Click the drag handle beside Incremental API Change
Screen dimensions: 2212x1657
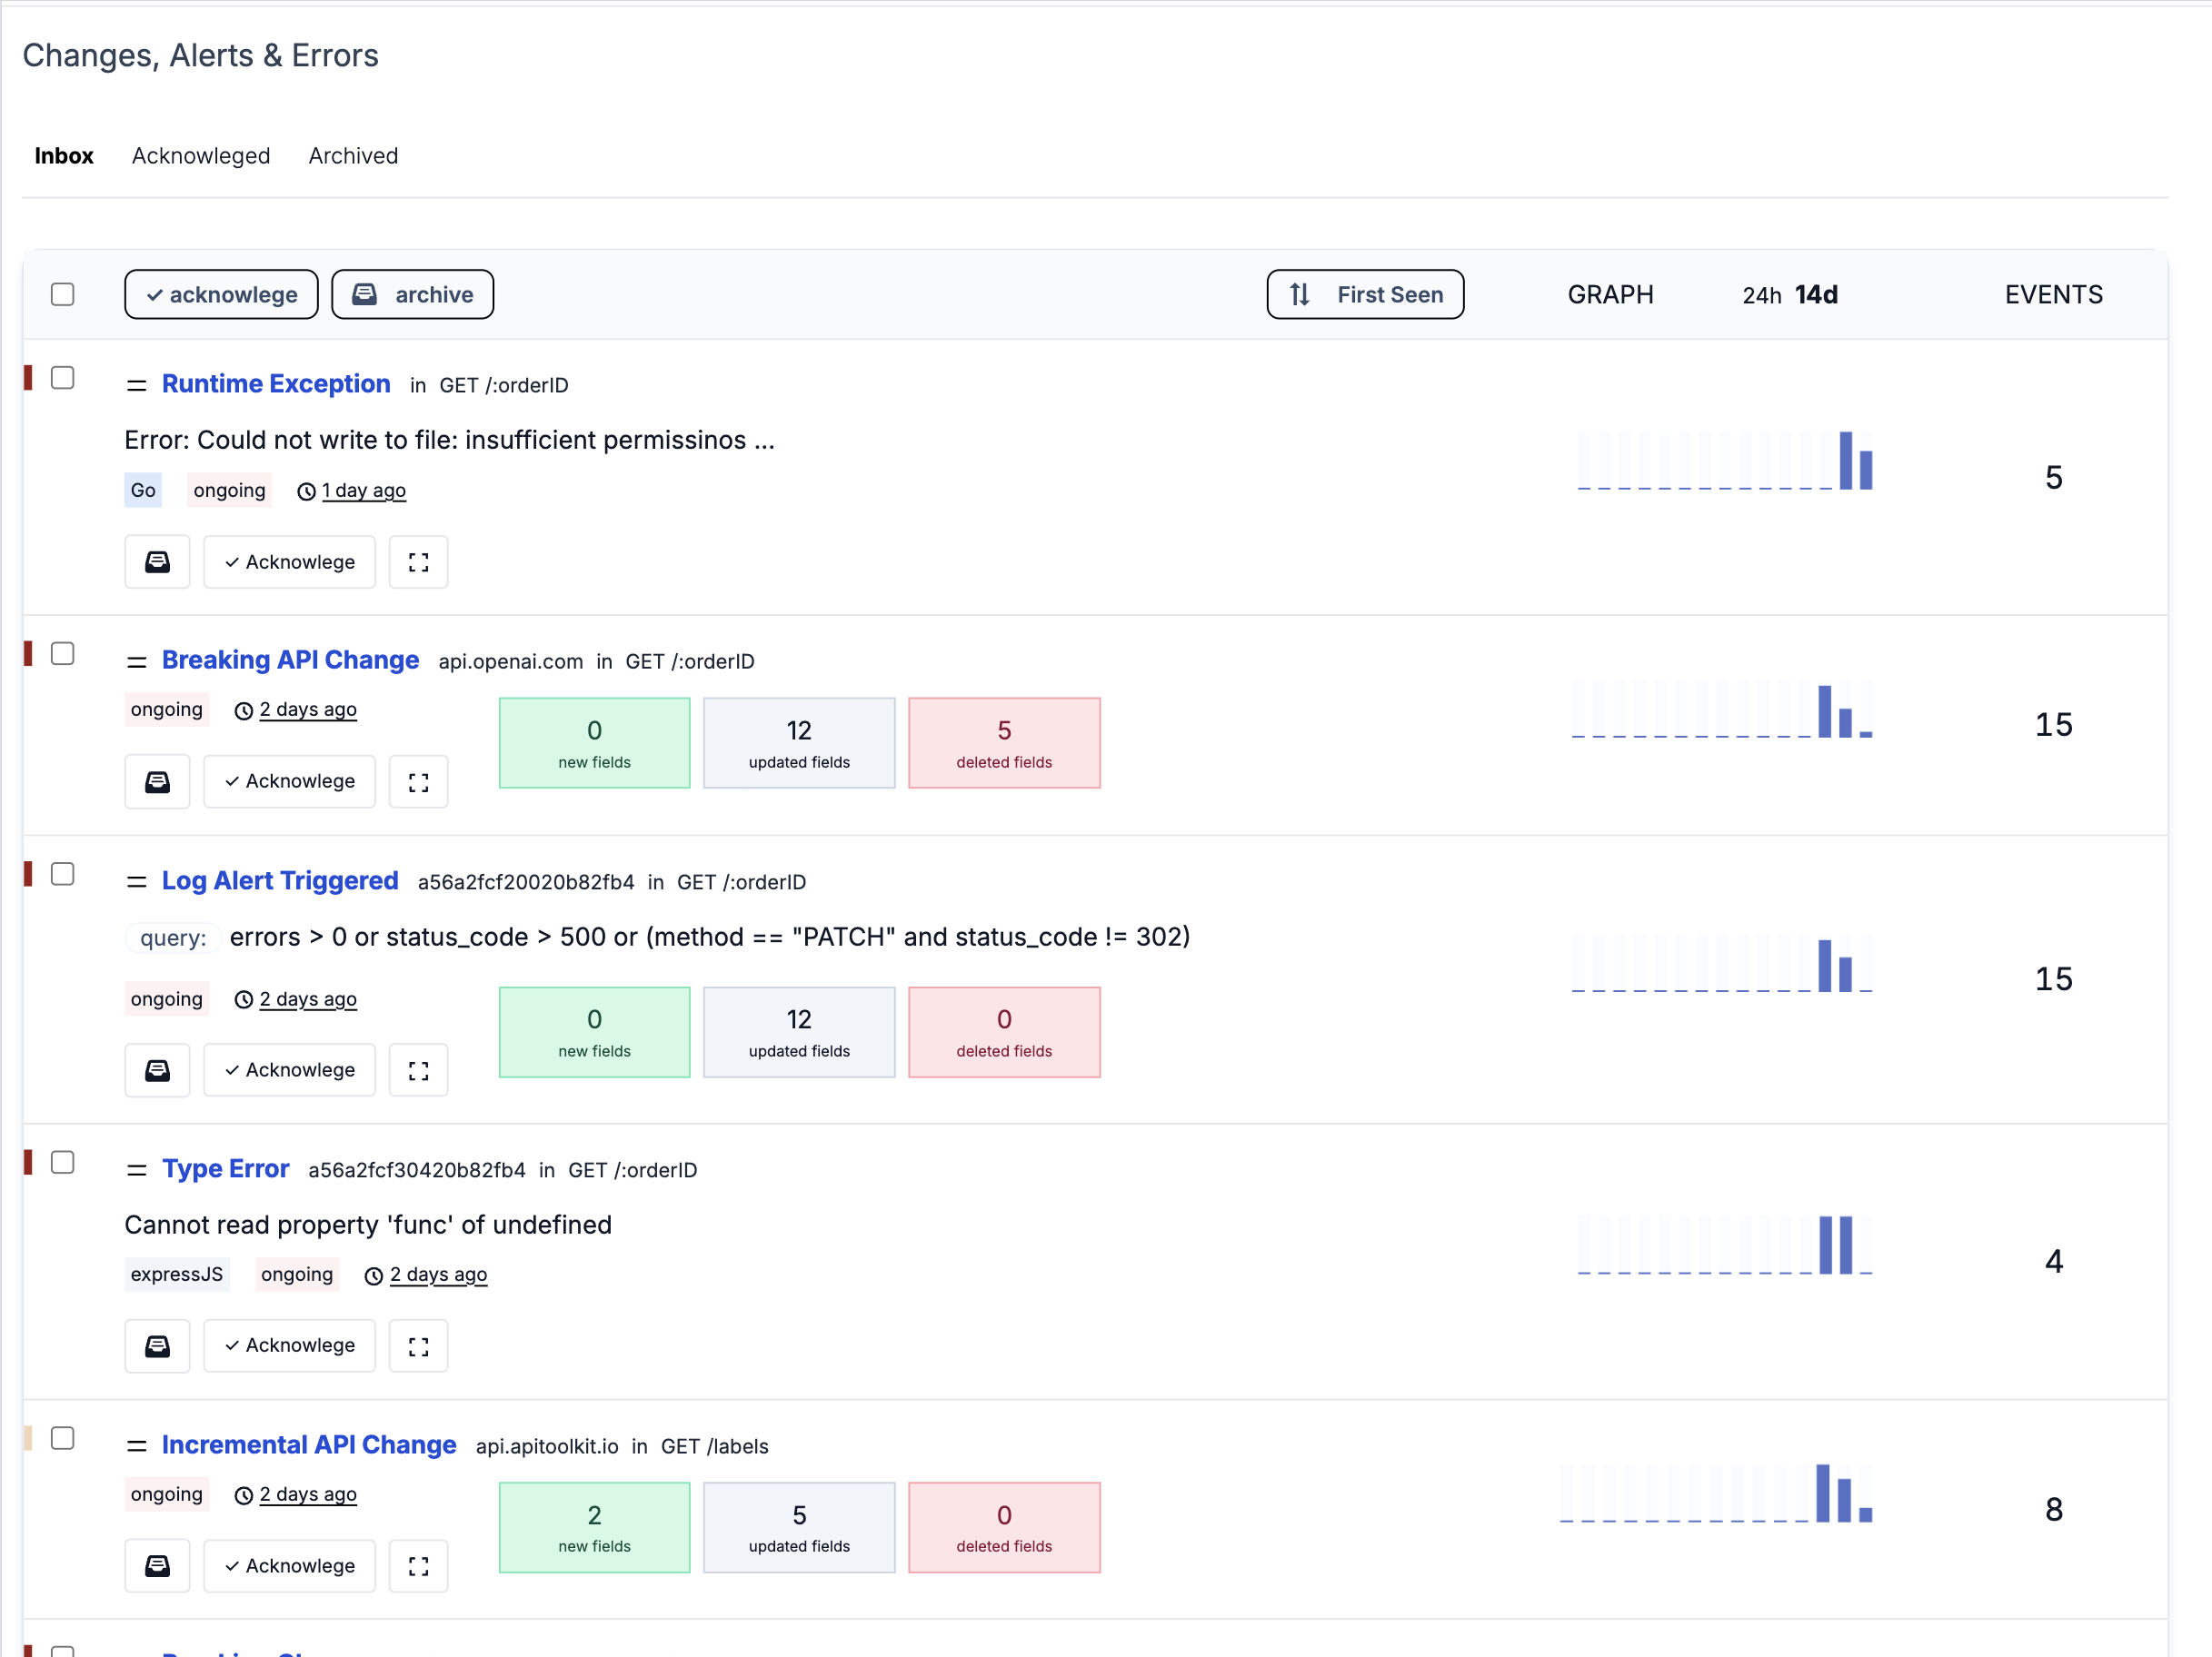click(137, 1444)
